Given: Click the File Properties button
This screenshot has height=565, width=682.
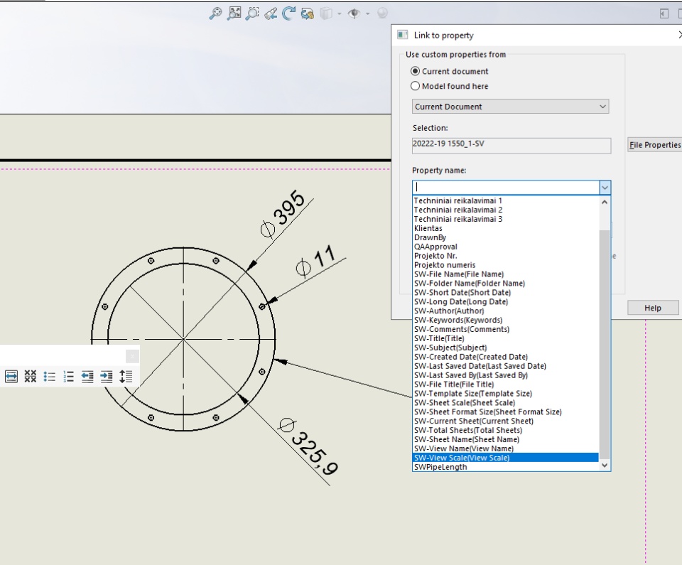Looking at the screenshot, I should (x=654, y=145).
